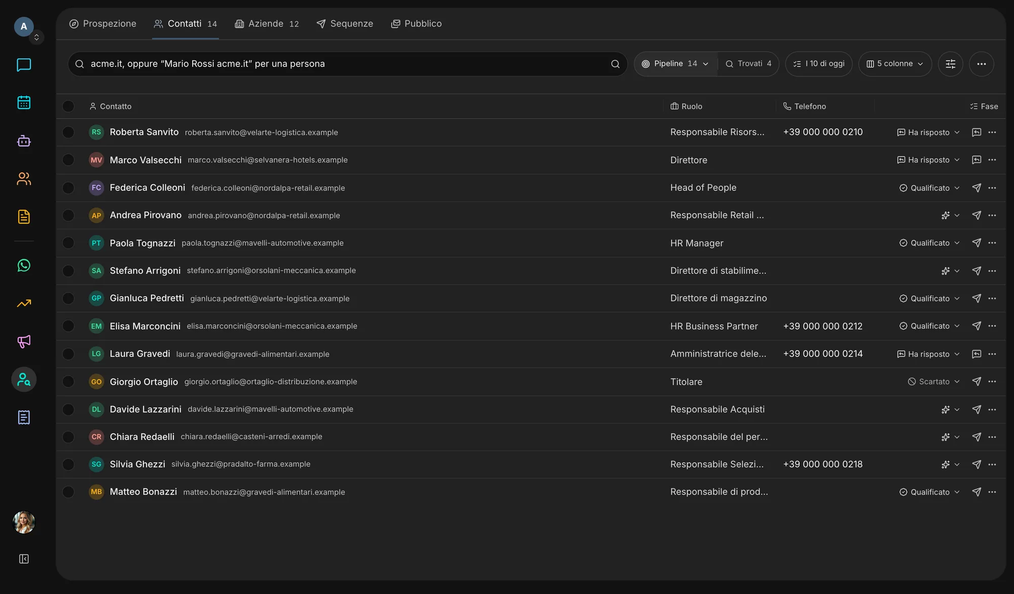Select all contacts header checkbox
The height and width of the screenshot is (594, 1014).
68,106
